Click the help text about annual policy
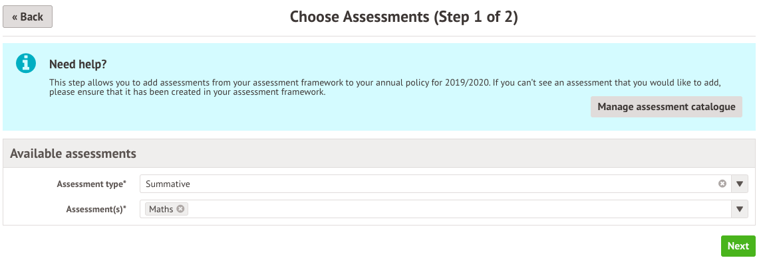 pos(385,87)
